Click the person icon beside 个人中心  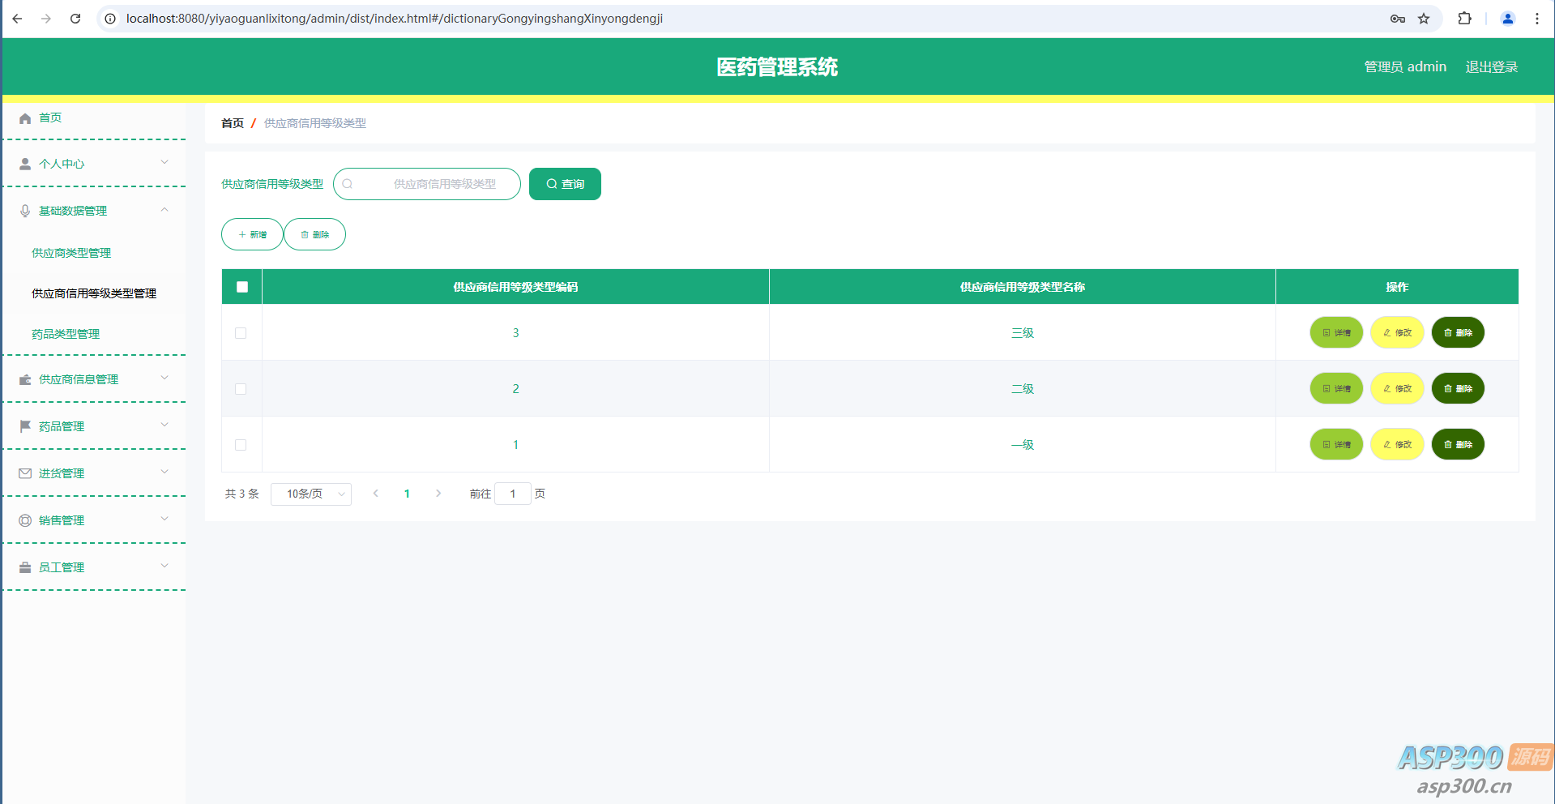point(25,164)
